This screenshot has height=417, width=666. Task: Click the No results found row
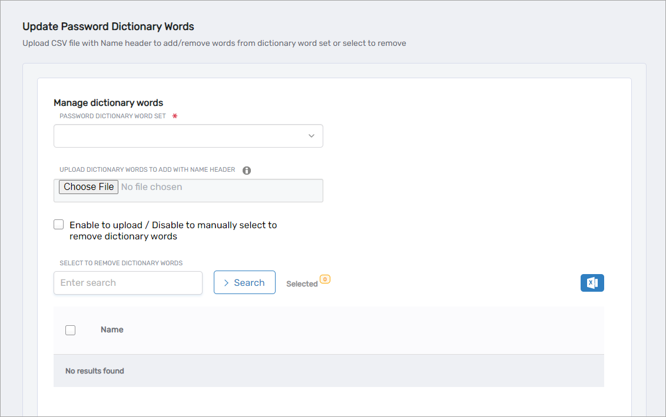94,371
